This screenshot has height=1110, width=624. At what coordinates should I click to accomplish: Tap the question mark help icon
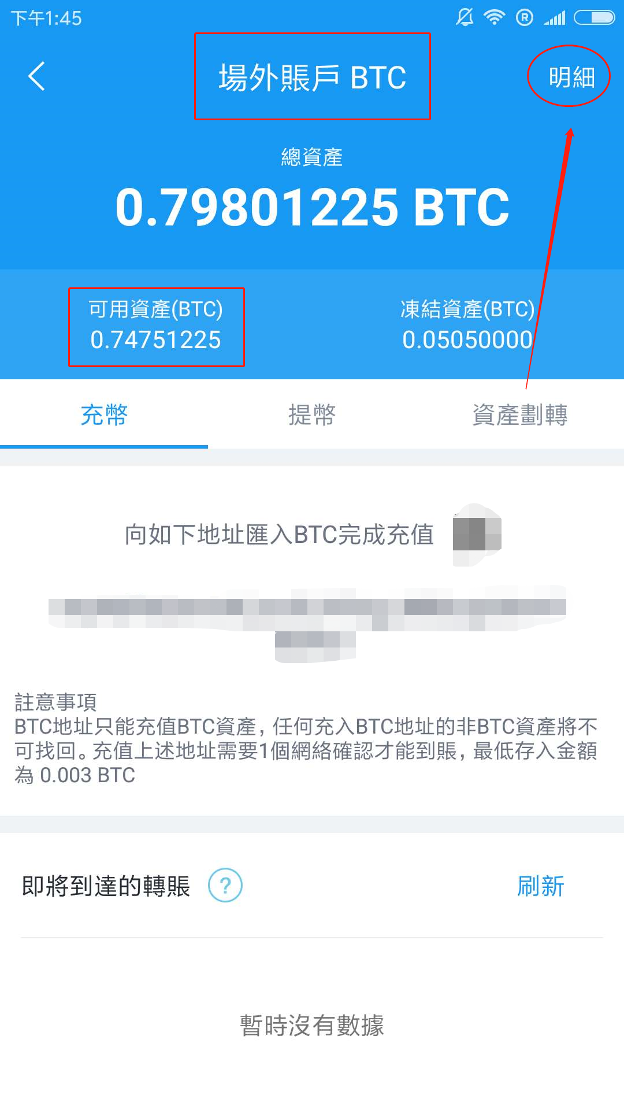(225, 885)
